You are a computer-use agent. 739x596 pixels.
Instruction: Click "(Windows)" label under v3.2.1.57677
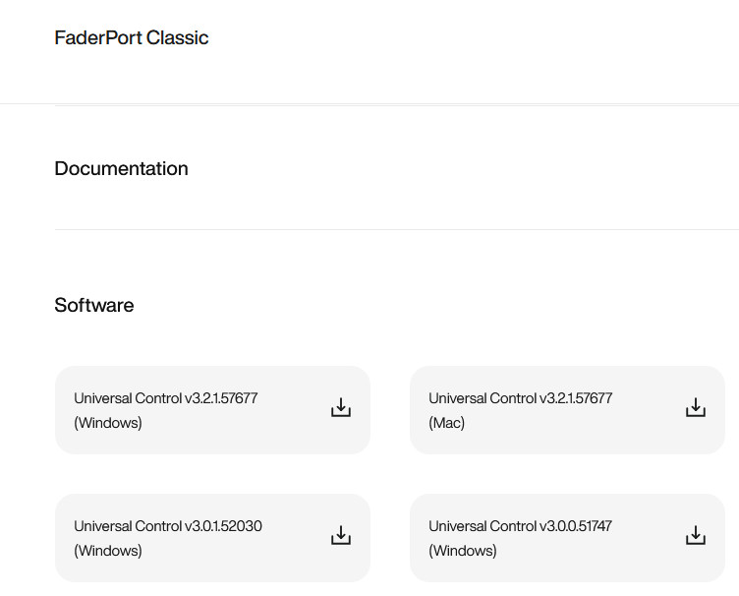[108, 423]
